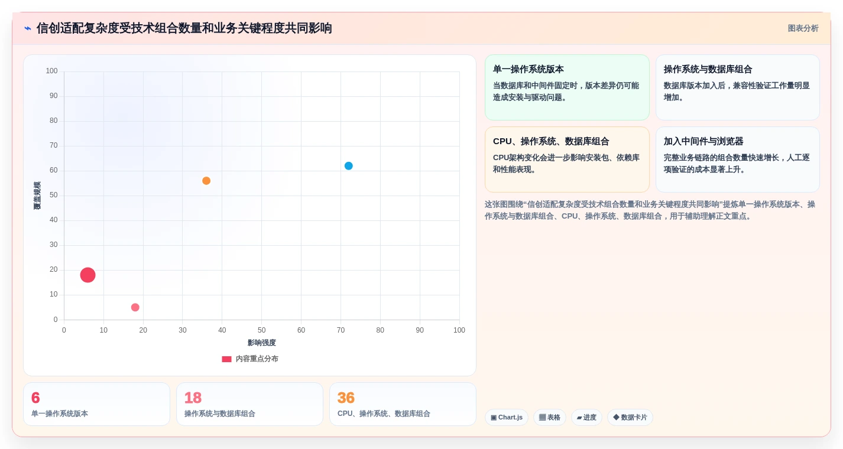Click the stat card showing 36
The height and width of the screenshot is (449, 843).
(403, 404)
